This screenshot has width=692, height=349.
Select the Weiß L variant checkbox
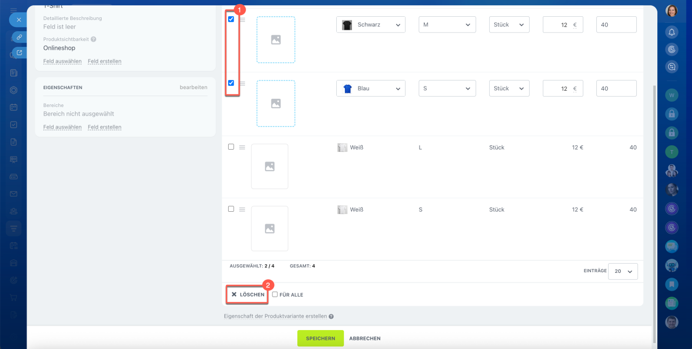coord(231,147)
